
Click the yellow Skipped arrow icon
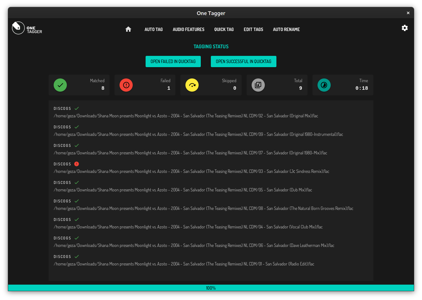(x=192, y=85)
